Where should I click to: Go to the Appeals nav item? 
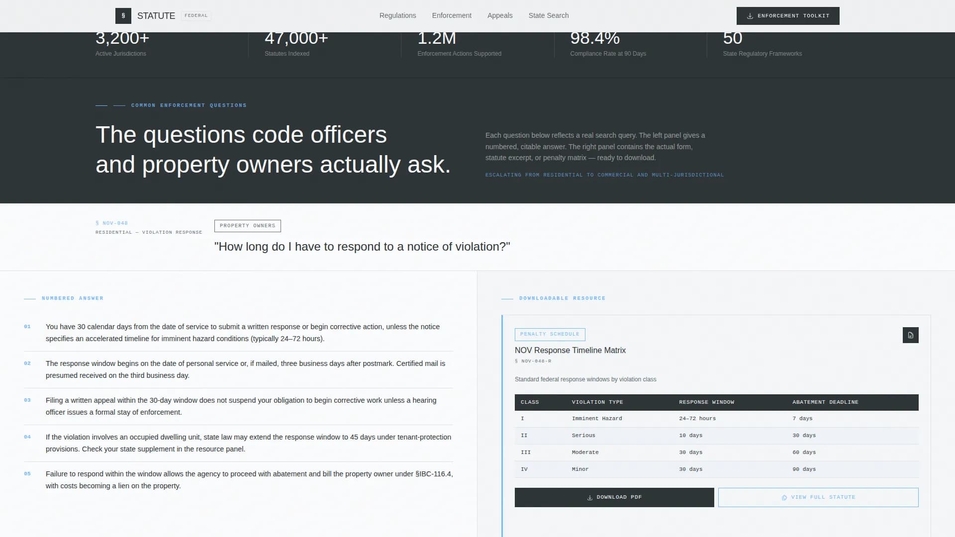(500, 15)
